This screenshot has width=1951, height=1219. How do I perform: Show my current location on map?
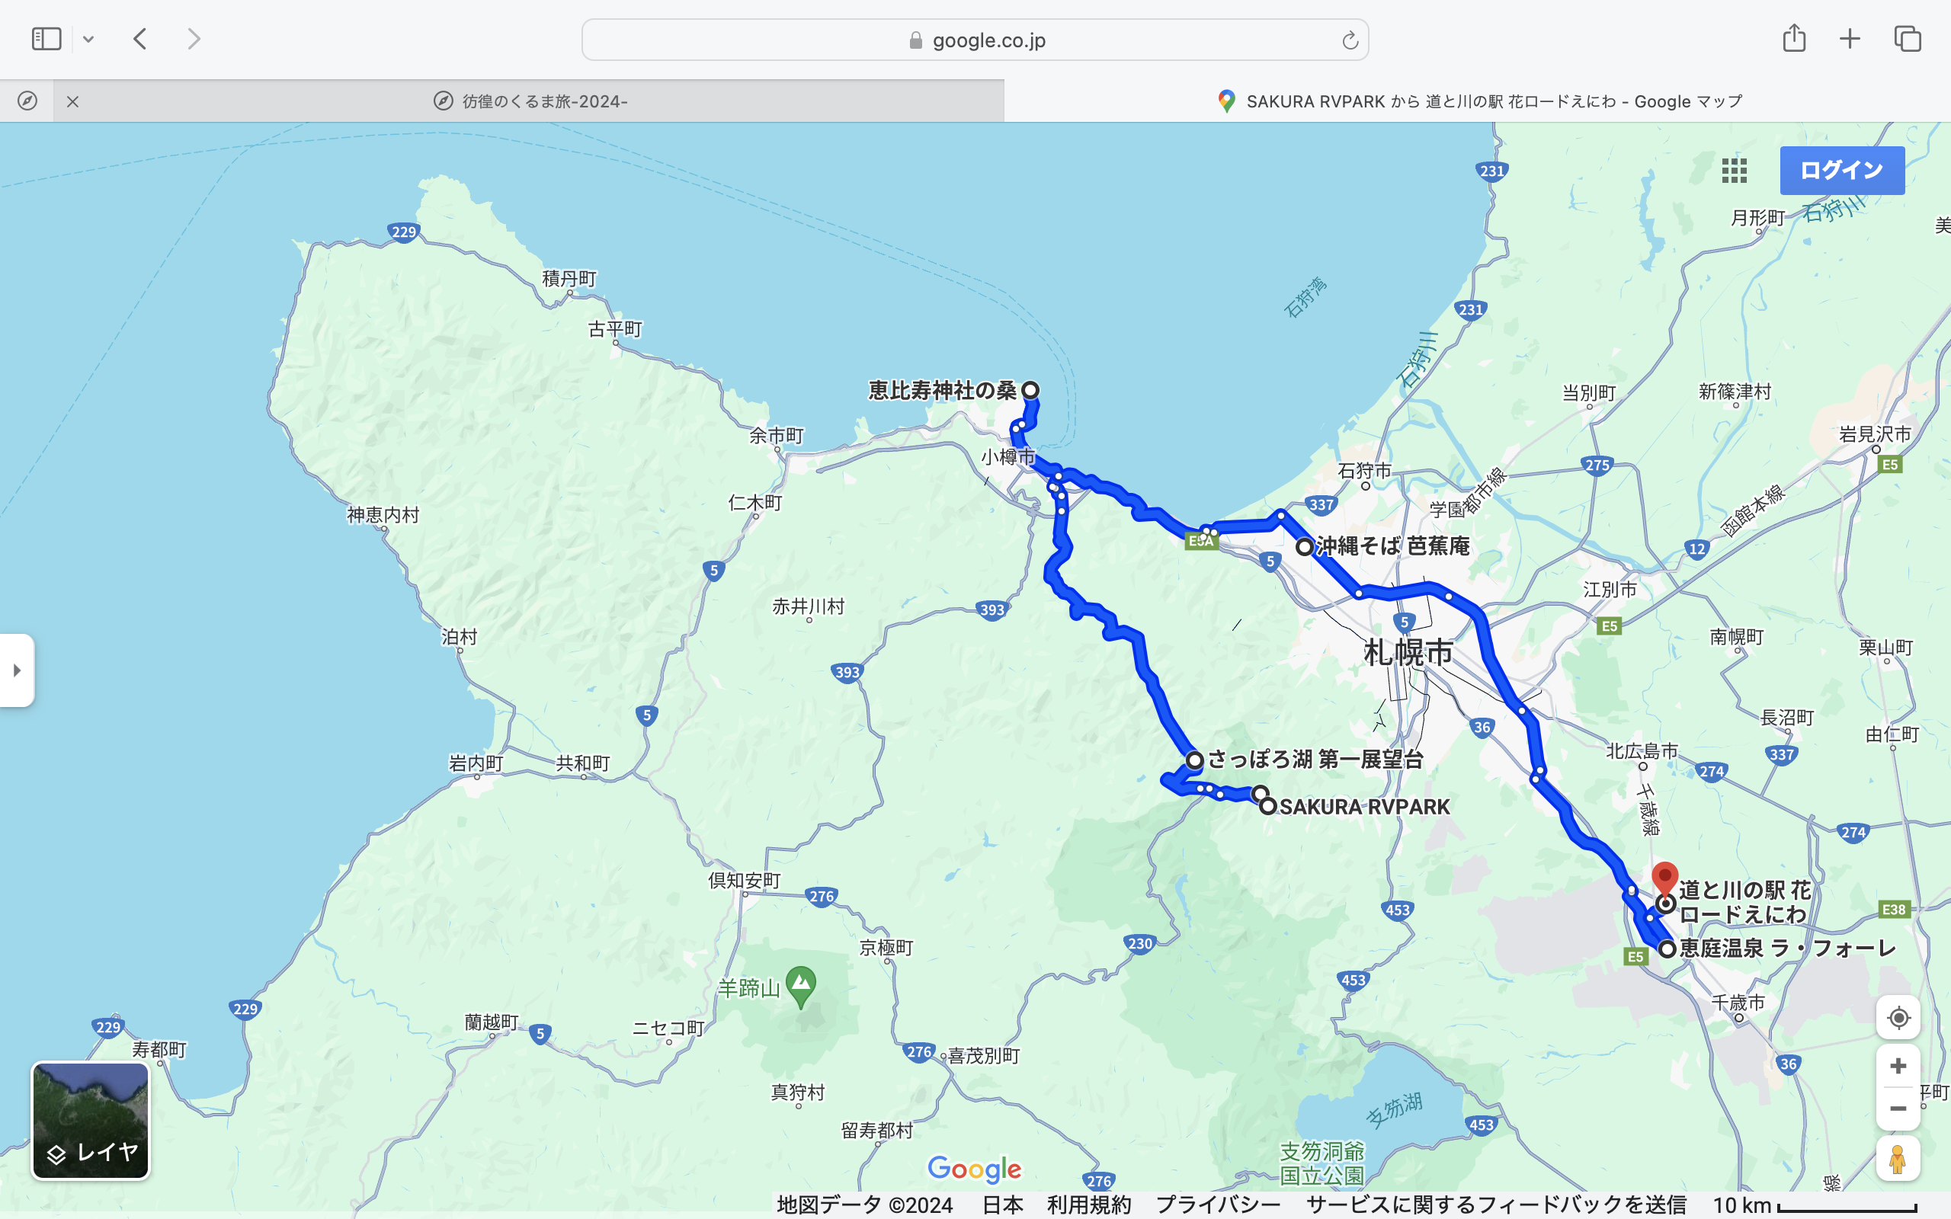tap(1898, 1017)
